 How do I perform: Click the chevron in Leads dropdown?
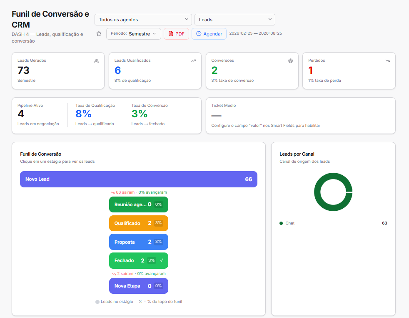click(x=270, y=19)
